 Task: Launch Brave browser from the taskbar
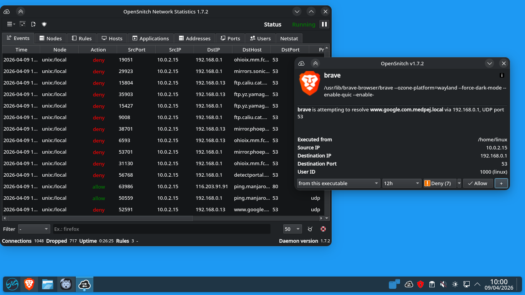click(29, 284)
